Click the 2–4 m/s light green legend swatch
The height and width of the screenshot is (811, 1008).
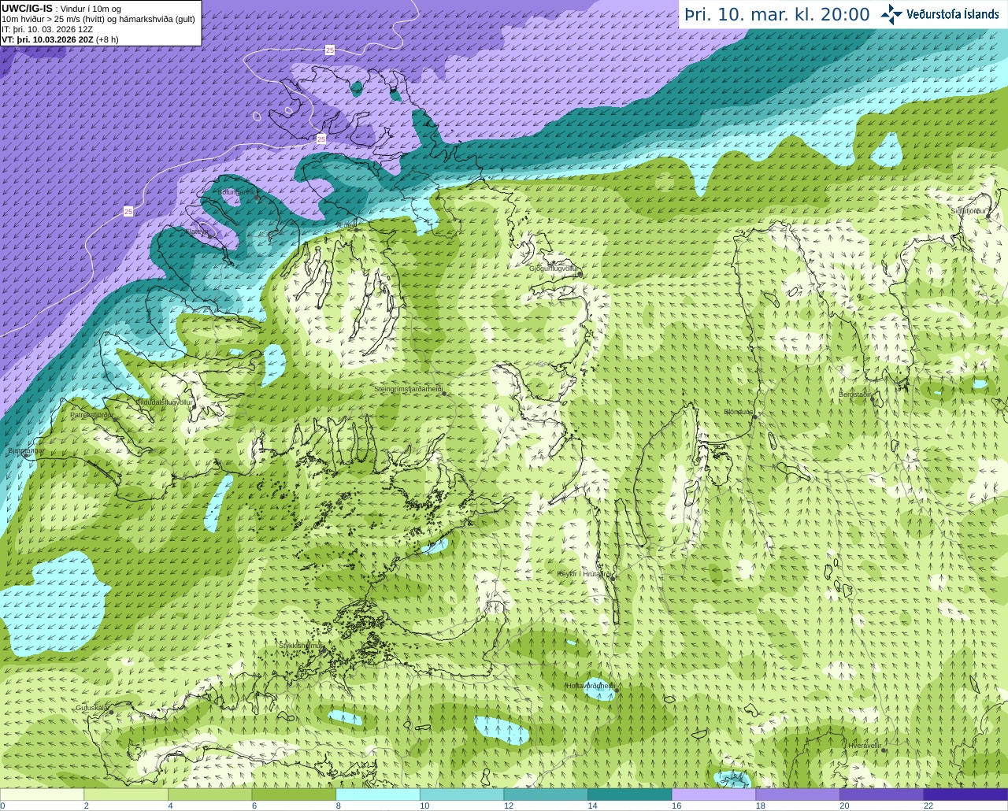click(126, 794)
